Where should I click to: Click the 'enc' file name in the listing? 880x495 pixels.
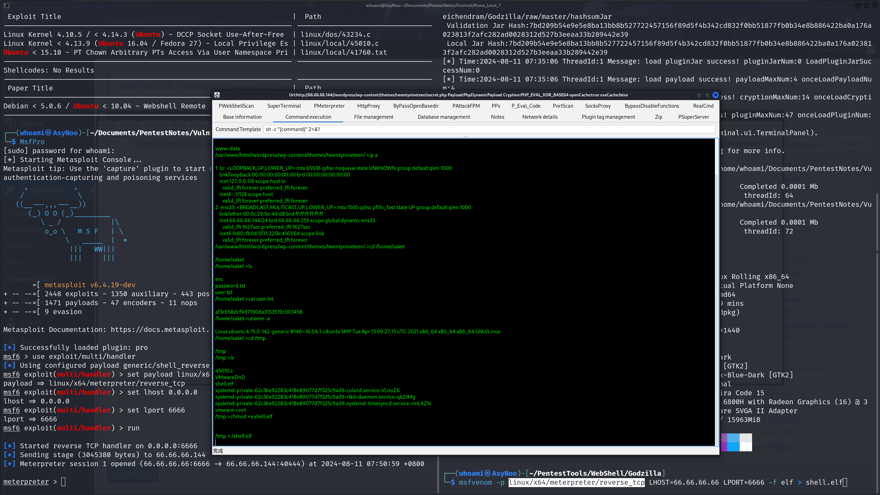point(219,279)
